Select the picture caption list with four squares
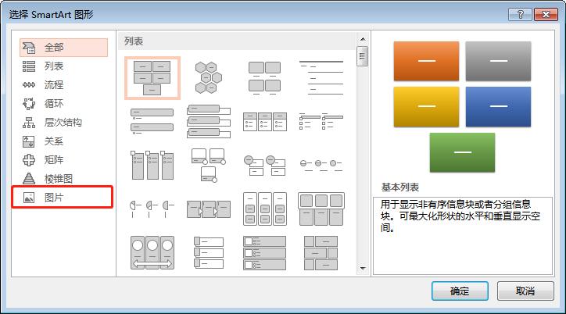Viewport: 566px width, 314px height. click(x=264, y=78)
